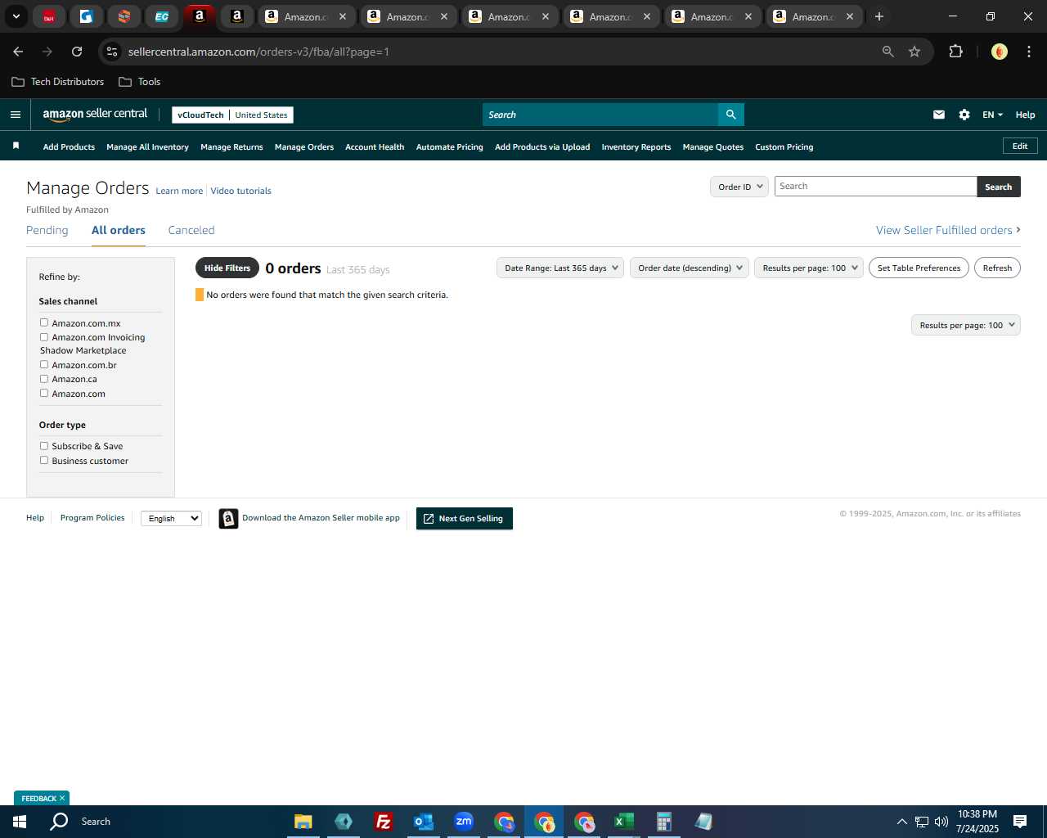This screenshot has height=838, width=1047.
Task: Click the bookmark flag icon in nav bar
Action: [x=16, y=146]
